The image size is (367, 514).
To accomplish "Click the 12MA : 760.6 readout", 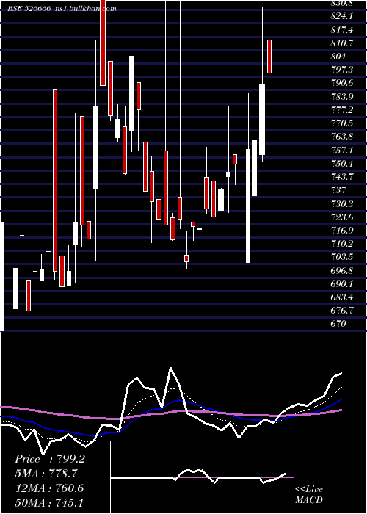I will 50,488.
